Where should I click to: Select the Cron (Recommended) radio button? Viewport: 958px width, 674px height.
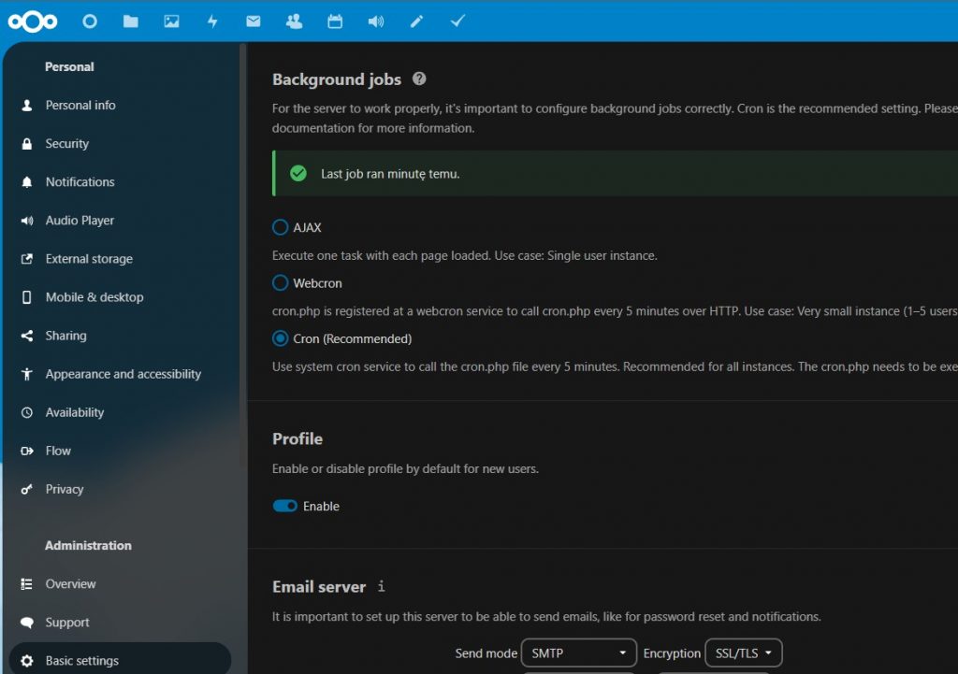(280, 338)
